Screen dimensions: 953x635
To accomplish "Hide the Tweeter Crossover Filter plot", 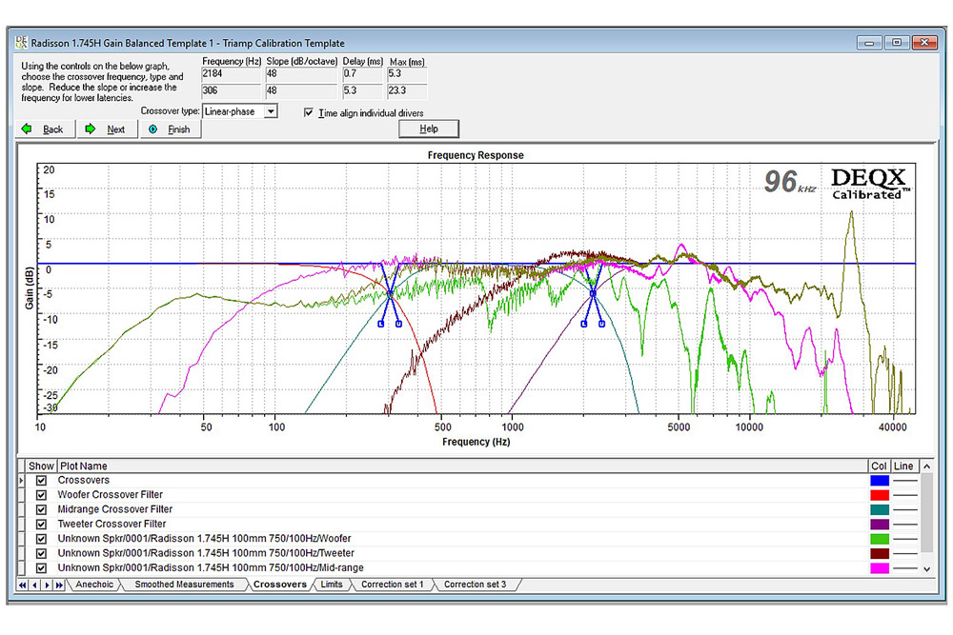I will (41, 524).
